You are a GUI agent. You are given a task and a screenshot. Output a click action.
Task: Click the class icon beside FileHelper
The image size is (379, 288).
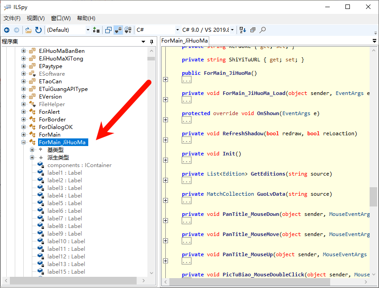pyautogui.click(x=32, y=104)
